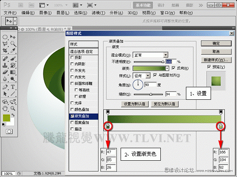Screen dimensions: 237x177
Task: Launch Mini Bridge from application bar
Action: tap(31, 5)
